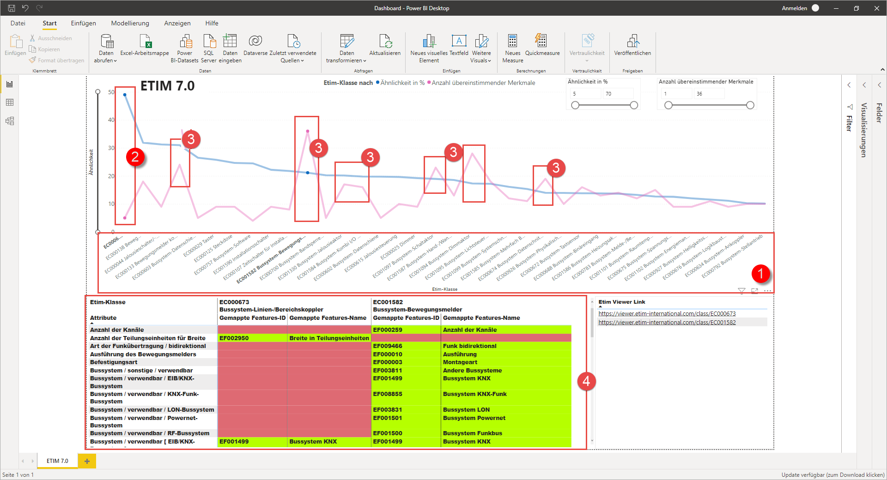
Task: Open Daten abrufen data source menu
Action: pyautogui.click(x=106, y=48)
